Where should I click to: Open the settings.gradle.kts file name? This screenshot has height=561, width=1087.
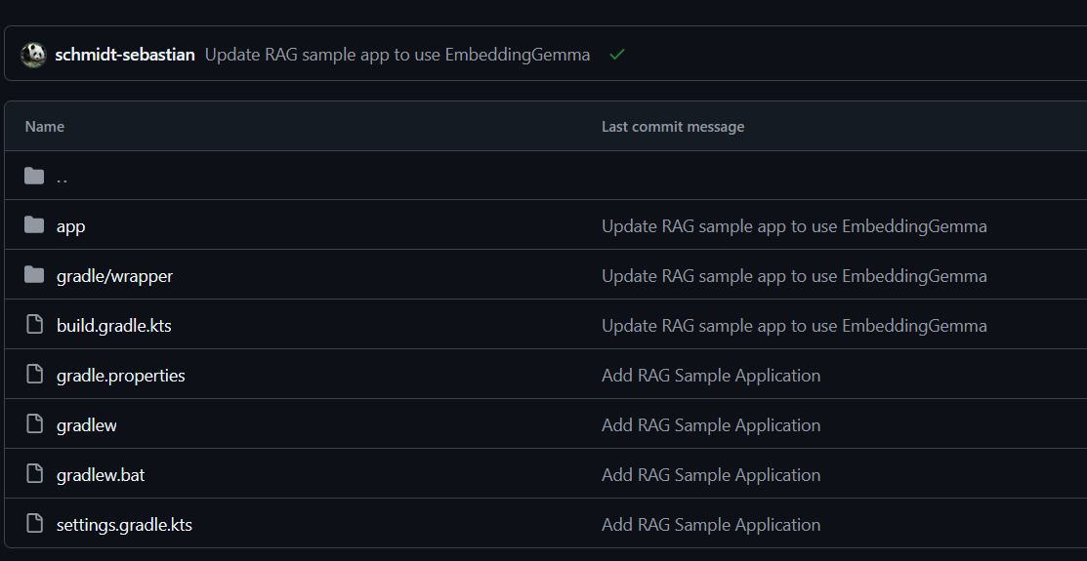(x=124, y=525)
